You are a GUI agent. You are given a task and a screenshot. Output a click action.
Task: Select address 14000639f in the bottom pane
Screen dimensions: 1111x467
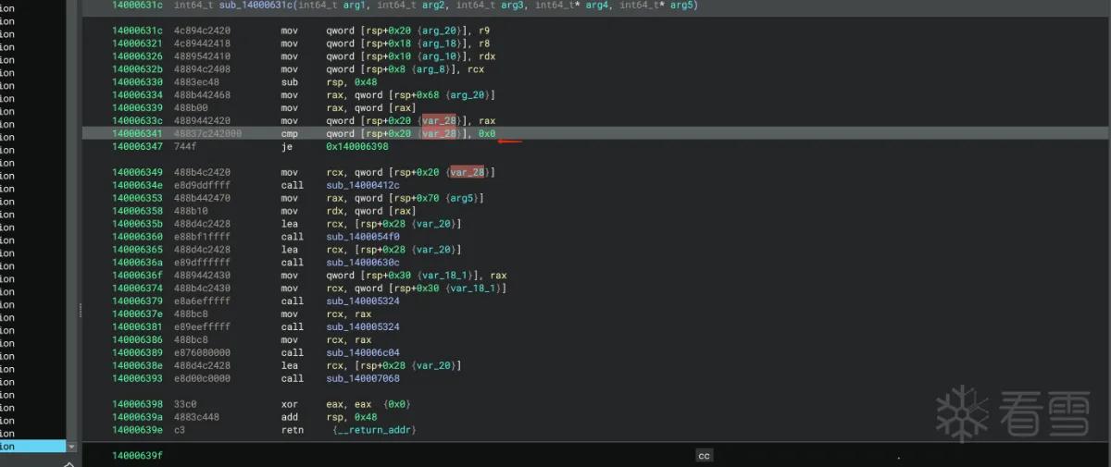tap(137, 456)
